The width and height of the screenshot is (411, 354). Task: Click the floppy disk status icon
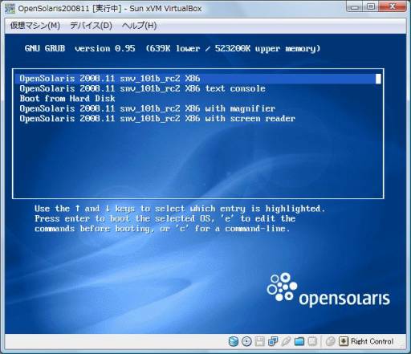(259, 341)
